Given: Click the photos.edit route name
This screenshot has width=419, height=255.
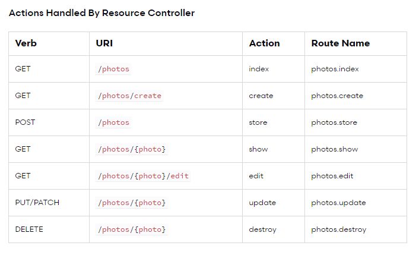Looking at the screenshot, I should click(332, 176).
